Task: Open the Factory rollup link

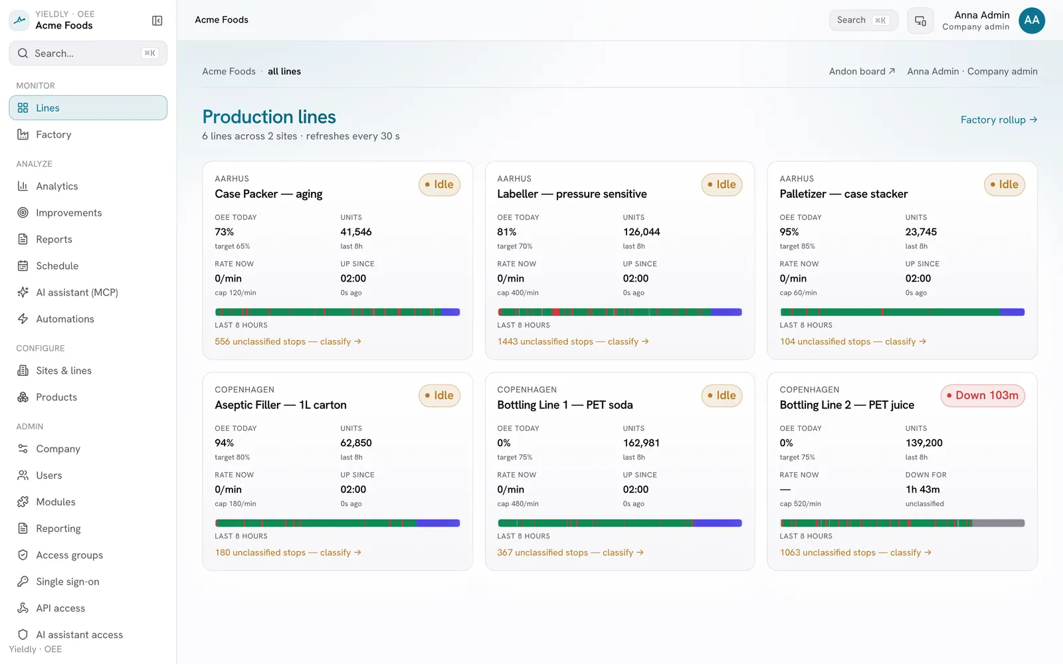Action: pyautogui.click(x=999, y=120)
